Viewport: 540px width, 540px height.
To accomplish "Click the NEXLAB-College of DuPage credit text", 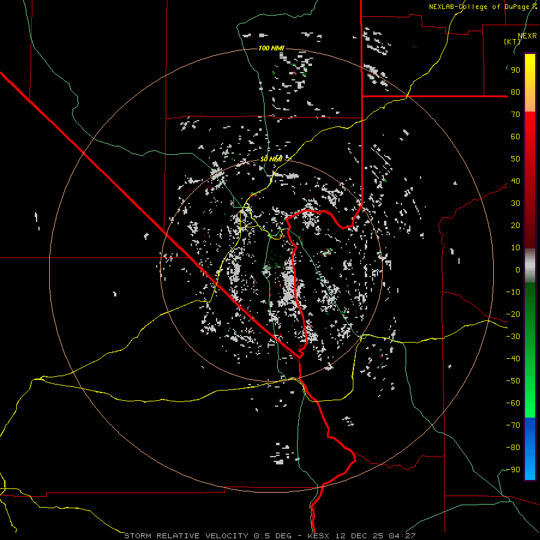I will pos(482,7).
